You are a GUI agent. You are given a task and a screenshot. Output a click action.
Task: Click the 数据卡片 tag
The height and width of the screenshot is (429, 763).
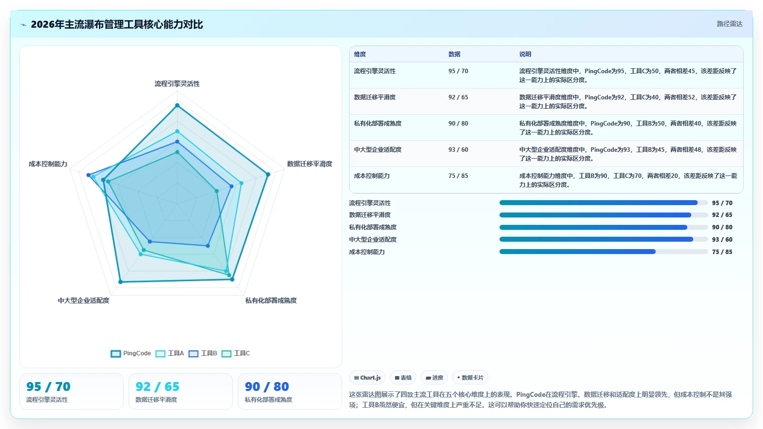pyautogui.click(x=470, y=378)
